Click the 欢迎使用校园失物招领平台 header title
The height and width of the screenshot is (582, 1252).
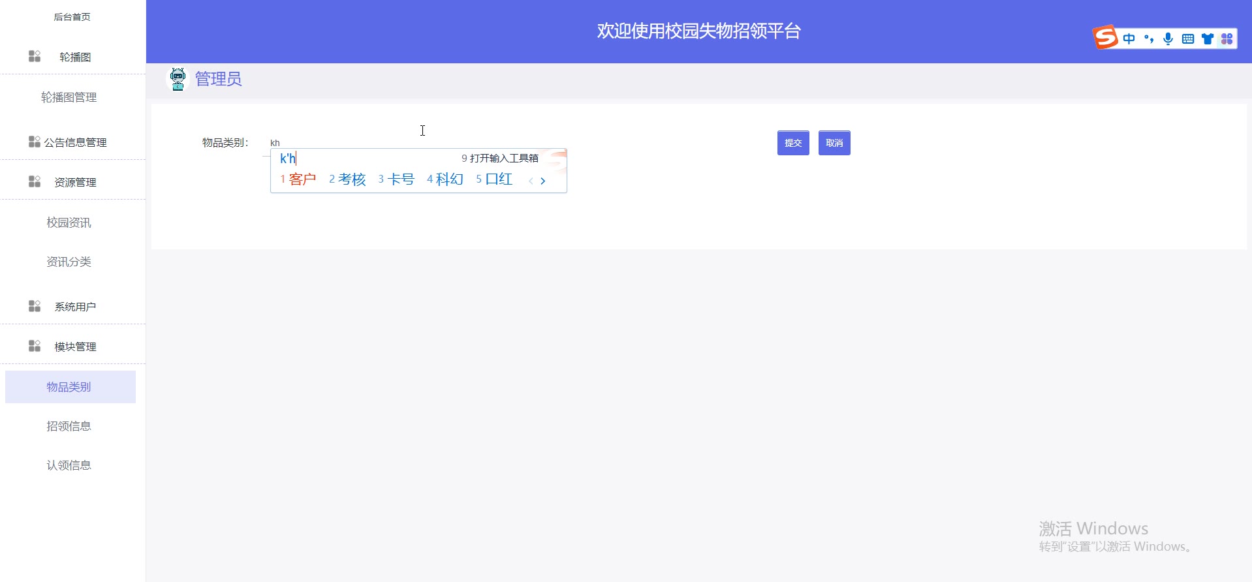point(698,31)
